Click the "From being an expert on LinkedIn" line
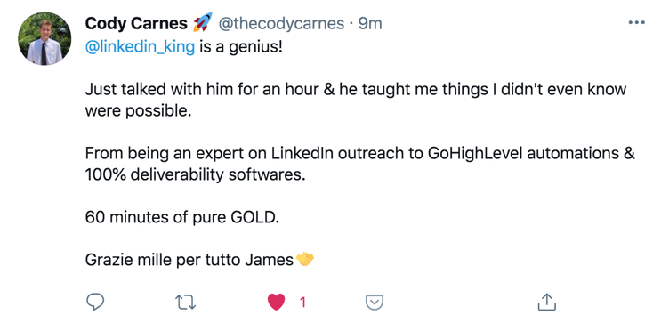Viewport: 661px width, 323px height. [x=360, y=153]
